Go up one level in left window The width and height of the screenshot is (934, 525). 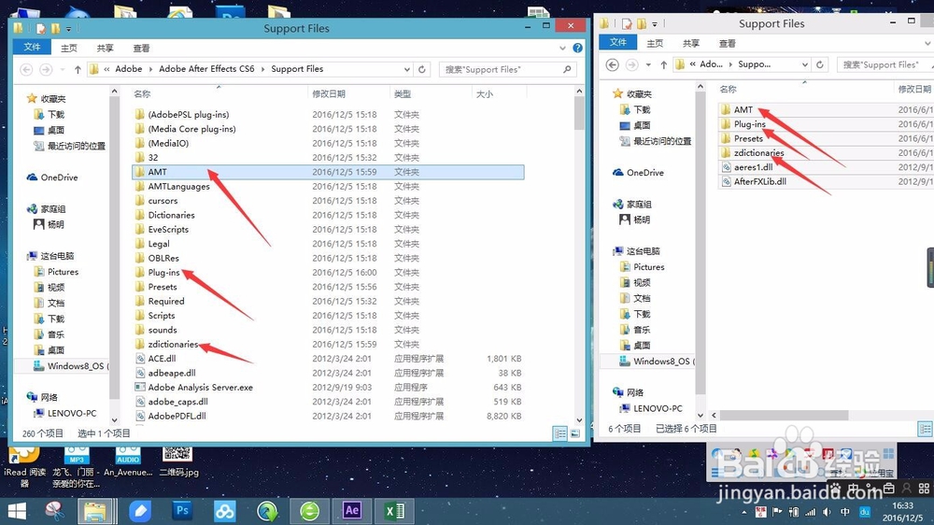(78, 70)
